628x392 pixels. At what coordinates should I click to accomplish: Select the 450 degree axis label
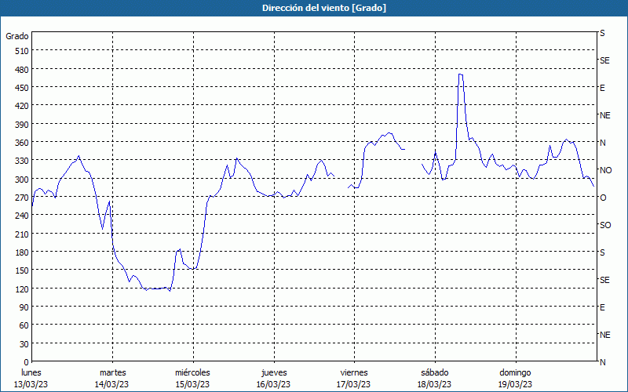tap(22, 88)
